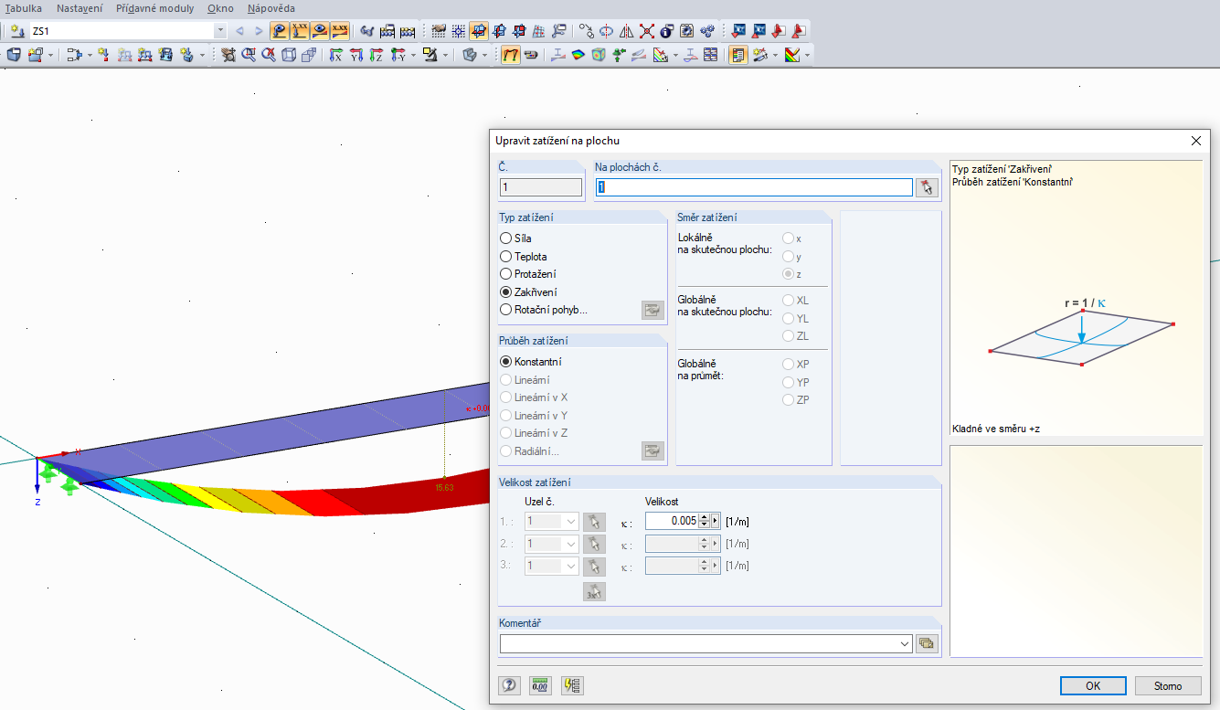The image size is (1220, 710).
Task: Click the view against Y direction icon
Action: 397,55
